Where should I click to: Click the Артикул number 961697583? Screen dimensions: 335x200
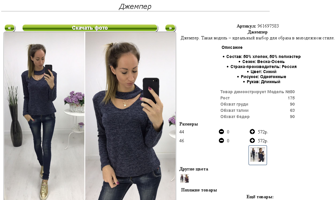pyautogui.click(x=268, y=26)
